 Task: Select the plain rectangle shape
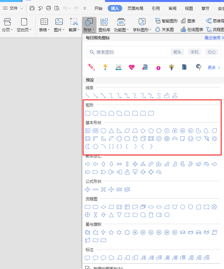pyautogui.click(x=88, y=113)
